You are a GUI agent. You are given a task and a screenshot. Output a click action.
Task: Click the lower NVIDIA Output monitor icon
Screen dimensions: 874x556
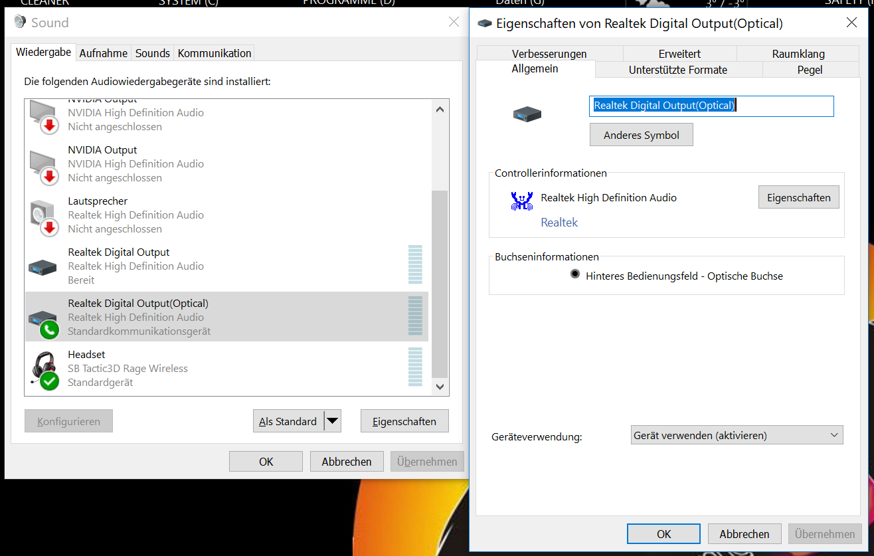(x=44, y=167)
